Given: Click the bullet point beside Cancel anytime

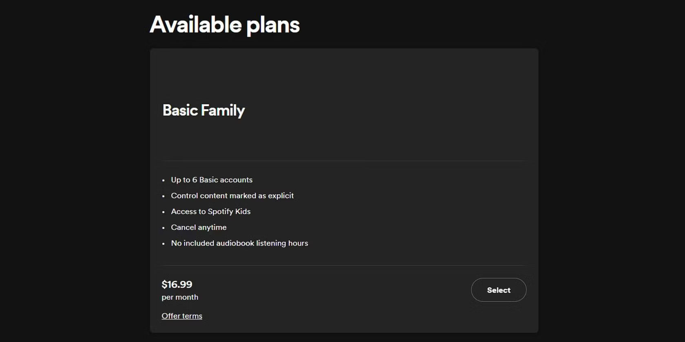Looking at the screenshot, I should click(164, 228).
